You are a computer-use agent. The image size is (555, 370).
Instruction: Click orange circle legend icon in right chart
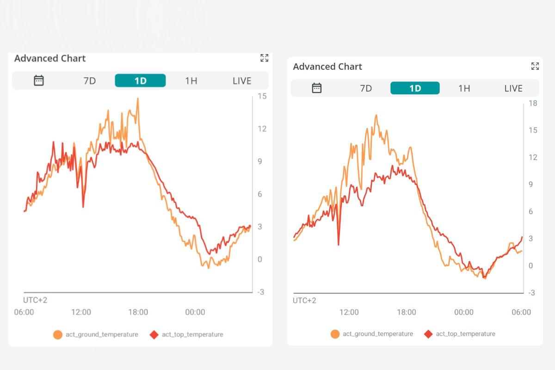tap(335, 334)
